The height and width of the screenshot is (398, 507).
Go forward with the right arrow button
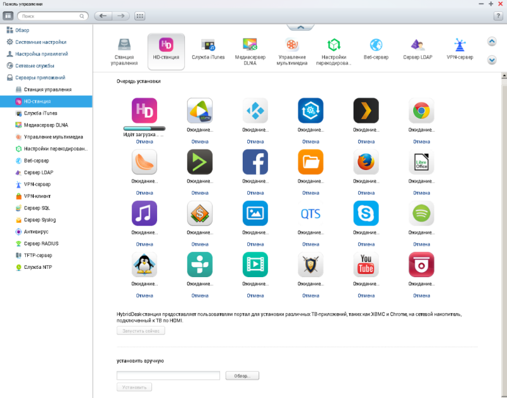121,16
